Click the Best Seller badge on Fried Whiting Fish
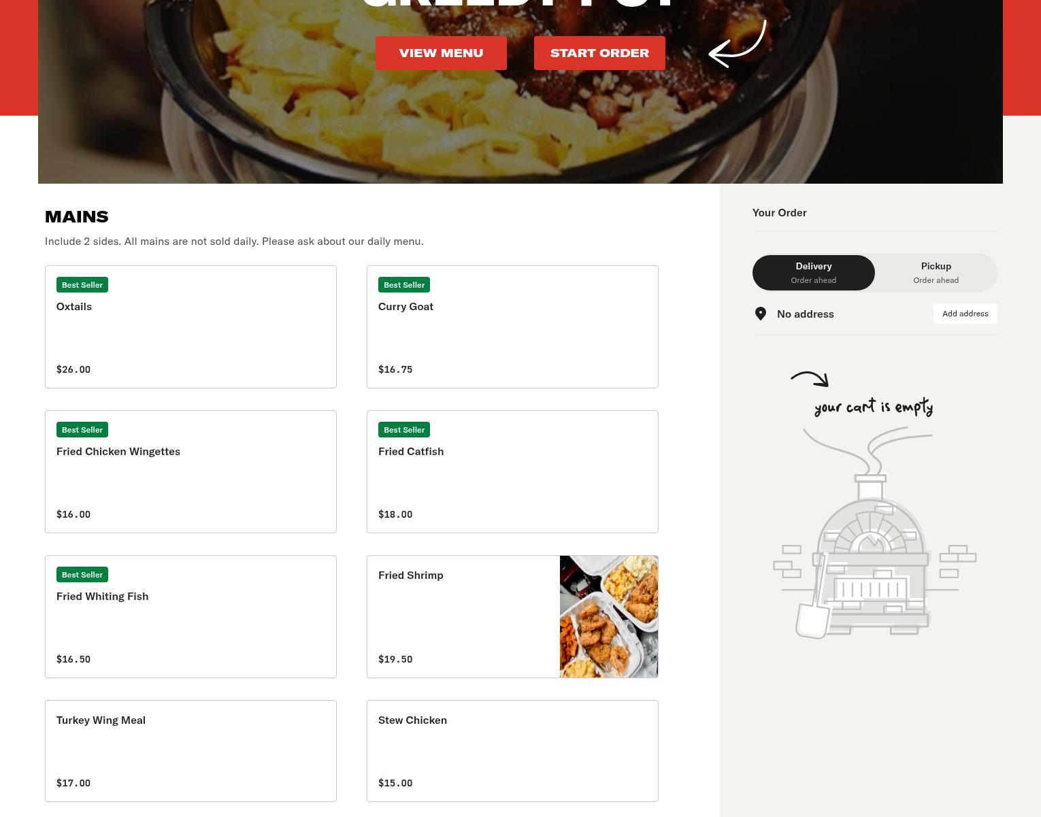Image resolution: width=1041 pixels, height=817 pixels. 82,575
